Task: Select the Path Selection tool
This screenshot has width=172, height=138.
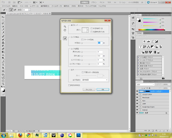Action: click(3, 68)
